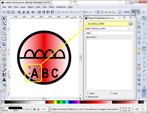The image size is (148, 113).
Task: Click the Id input field
Action: click(x=109, y=24)
